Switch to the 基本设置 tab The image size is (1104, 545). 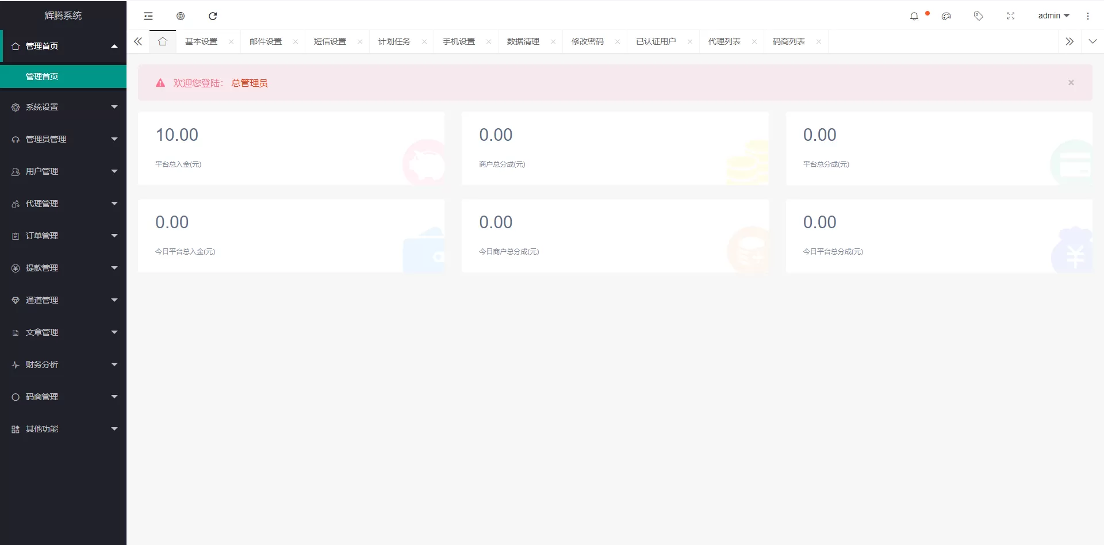[201, 41]
